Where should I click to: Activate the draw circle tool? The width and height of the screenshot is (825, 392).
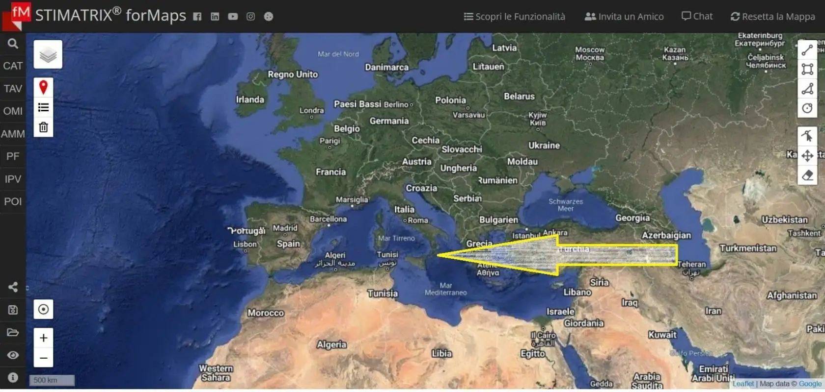tap(807, 108)
